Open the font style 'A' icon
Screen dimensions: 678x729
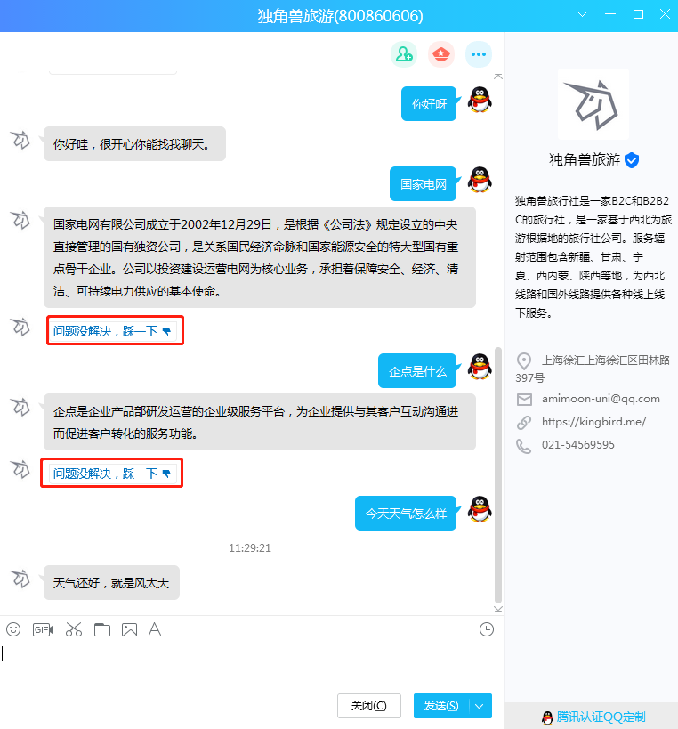[x=155, y=629]
